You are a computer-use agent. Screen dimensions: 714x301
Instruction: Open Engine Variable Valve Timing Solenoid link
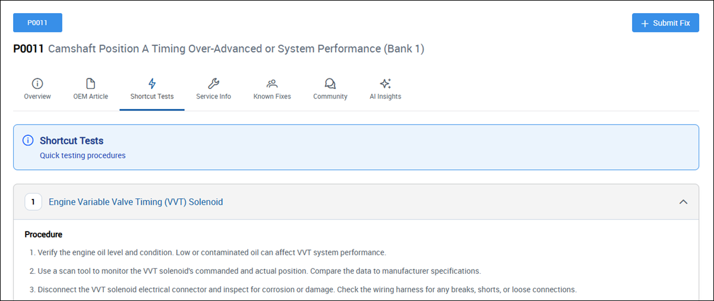pos(136,202)
